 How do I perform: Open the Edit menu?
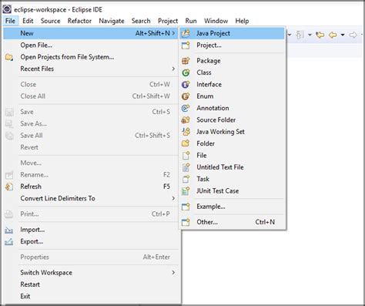click(28, 21)
